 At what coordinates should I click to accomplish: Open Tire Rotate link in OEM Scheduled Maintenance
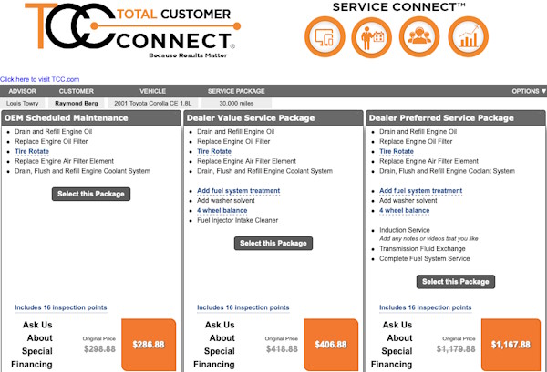tap(32, 151)
